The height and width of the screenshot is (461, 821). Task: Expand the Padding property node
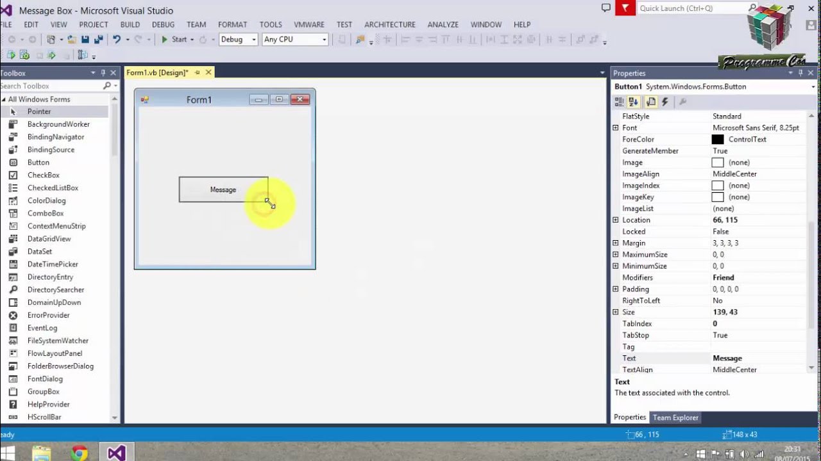click(616, 289)
